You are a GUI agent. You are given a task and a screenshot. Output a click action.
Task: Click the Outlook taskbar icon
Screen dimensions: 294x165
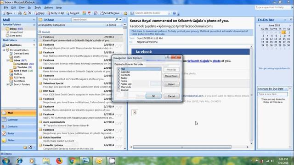[99, 161]
